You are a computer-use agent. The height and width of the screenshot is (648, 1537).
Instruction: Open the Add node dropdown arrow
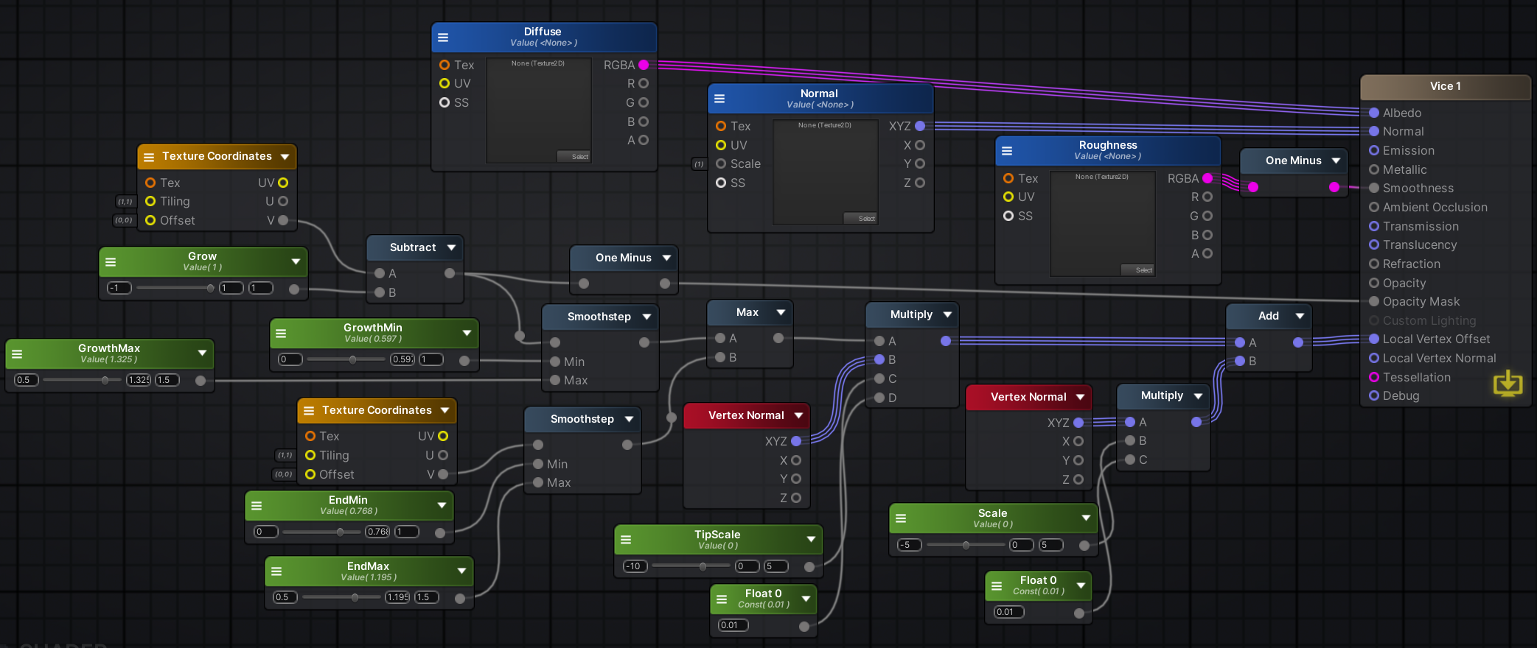[x=1300, y=316]
